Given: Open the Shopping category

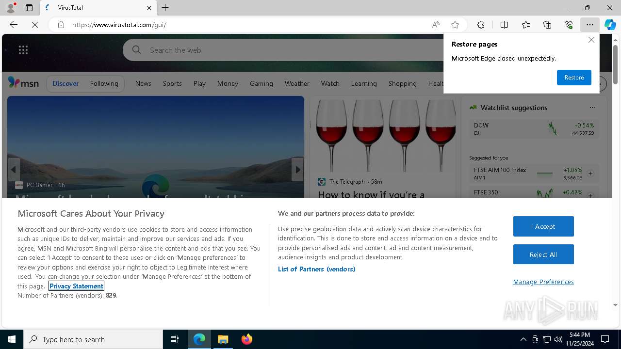Looking at the screenshot, I should (x=402, y=83).
